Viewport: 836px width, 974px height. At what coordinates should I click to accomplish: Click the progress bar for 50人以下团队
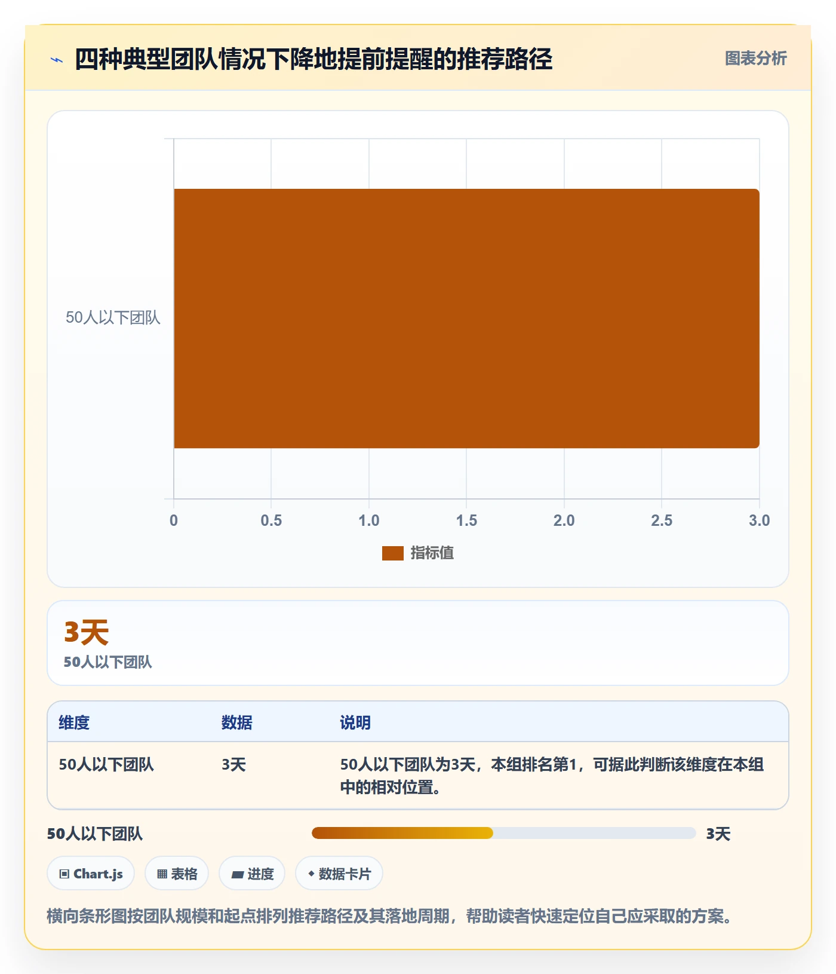(503, 833)
